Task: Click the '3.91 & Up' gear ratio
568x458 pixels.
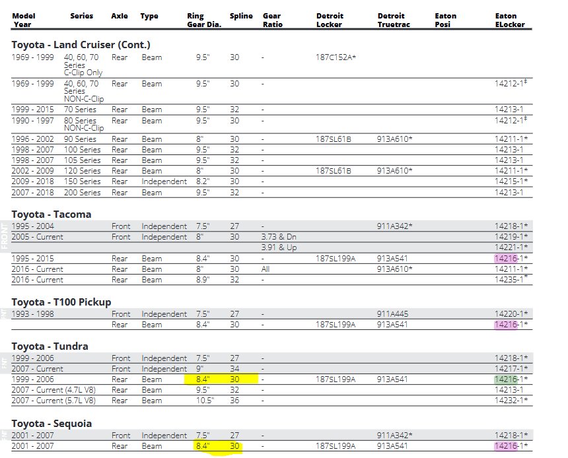Action: [279, 247]
